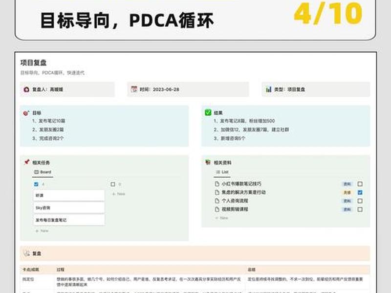Click the books icon by 相关资料
Viewport: 391px width, 293px height.
[x=208, y=162]
